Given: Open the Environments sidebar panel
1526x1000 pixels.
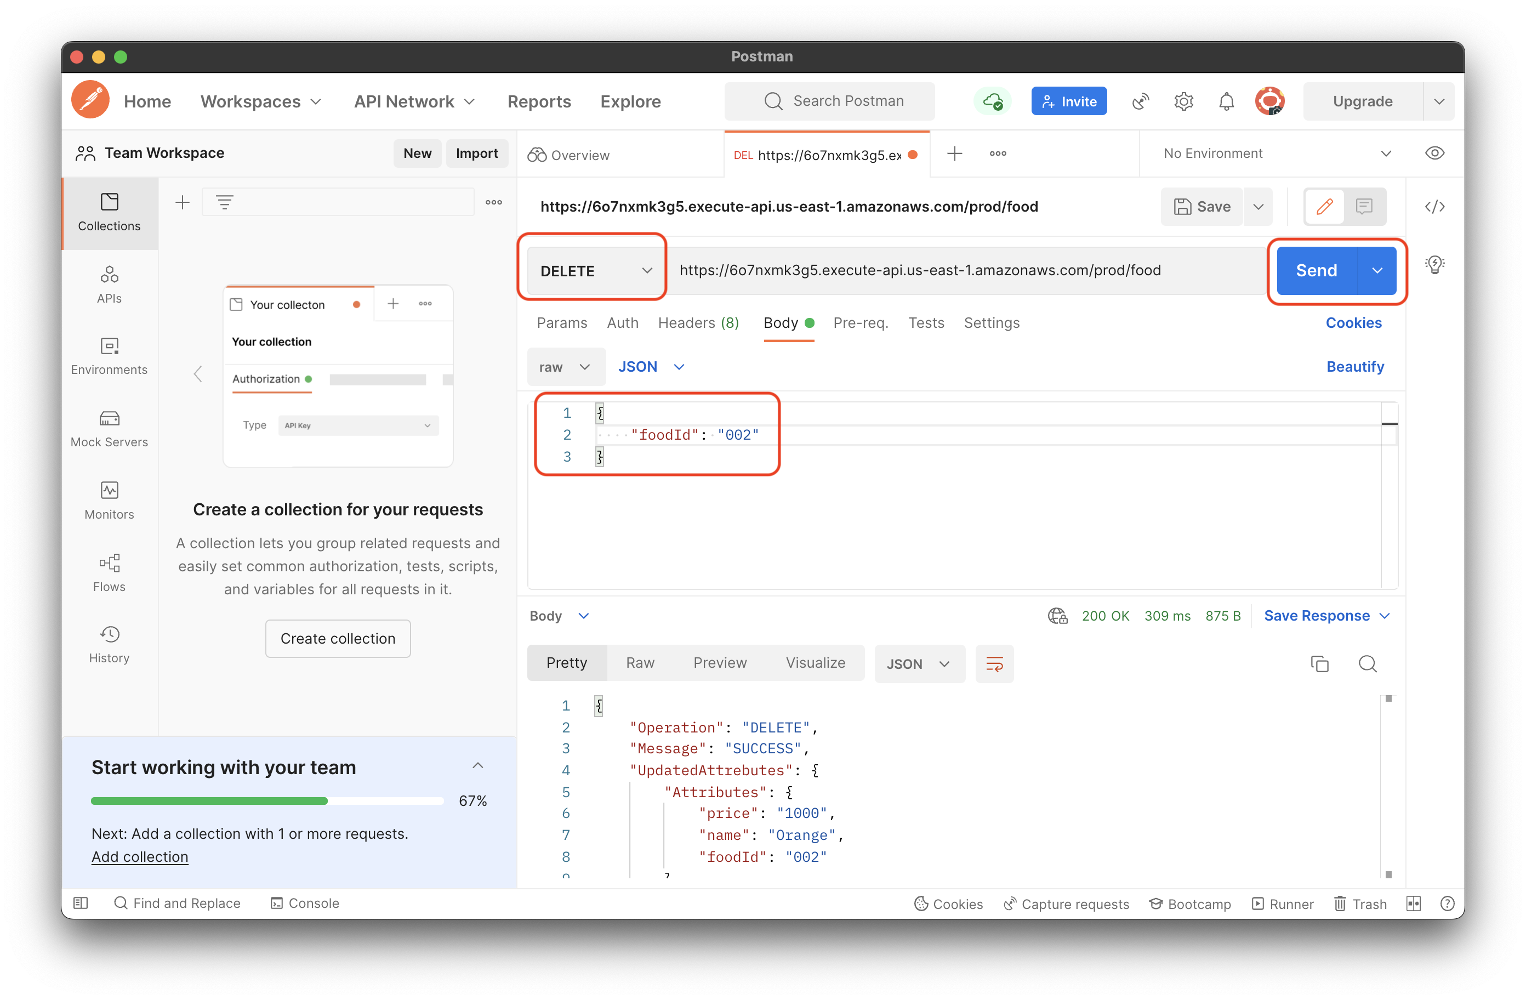Looking at the screenshot, I should pos(109,357).
